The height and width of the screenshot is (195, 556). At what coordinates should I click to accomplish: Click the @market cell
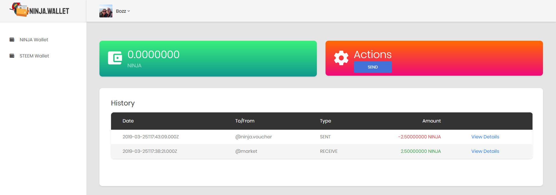click(x=246, y=151)
